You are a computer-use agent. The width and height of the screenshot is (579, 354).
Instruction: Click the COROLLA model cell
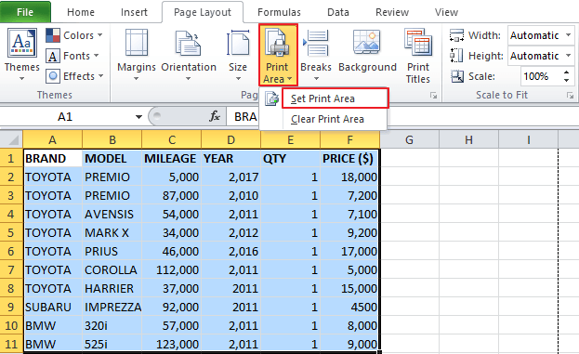[112, 269]
